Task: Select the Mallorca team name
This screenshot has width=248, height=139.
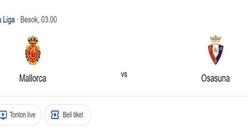Action: (33, 78)
